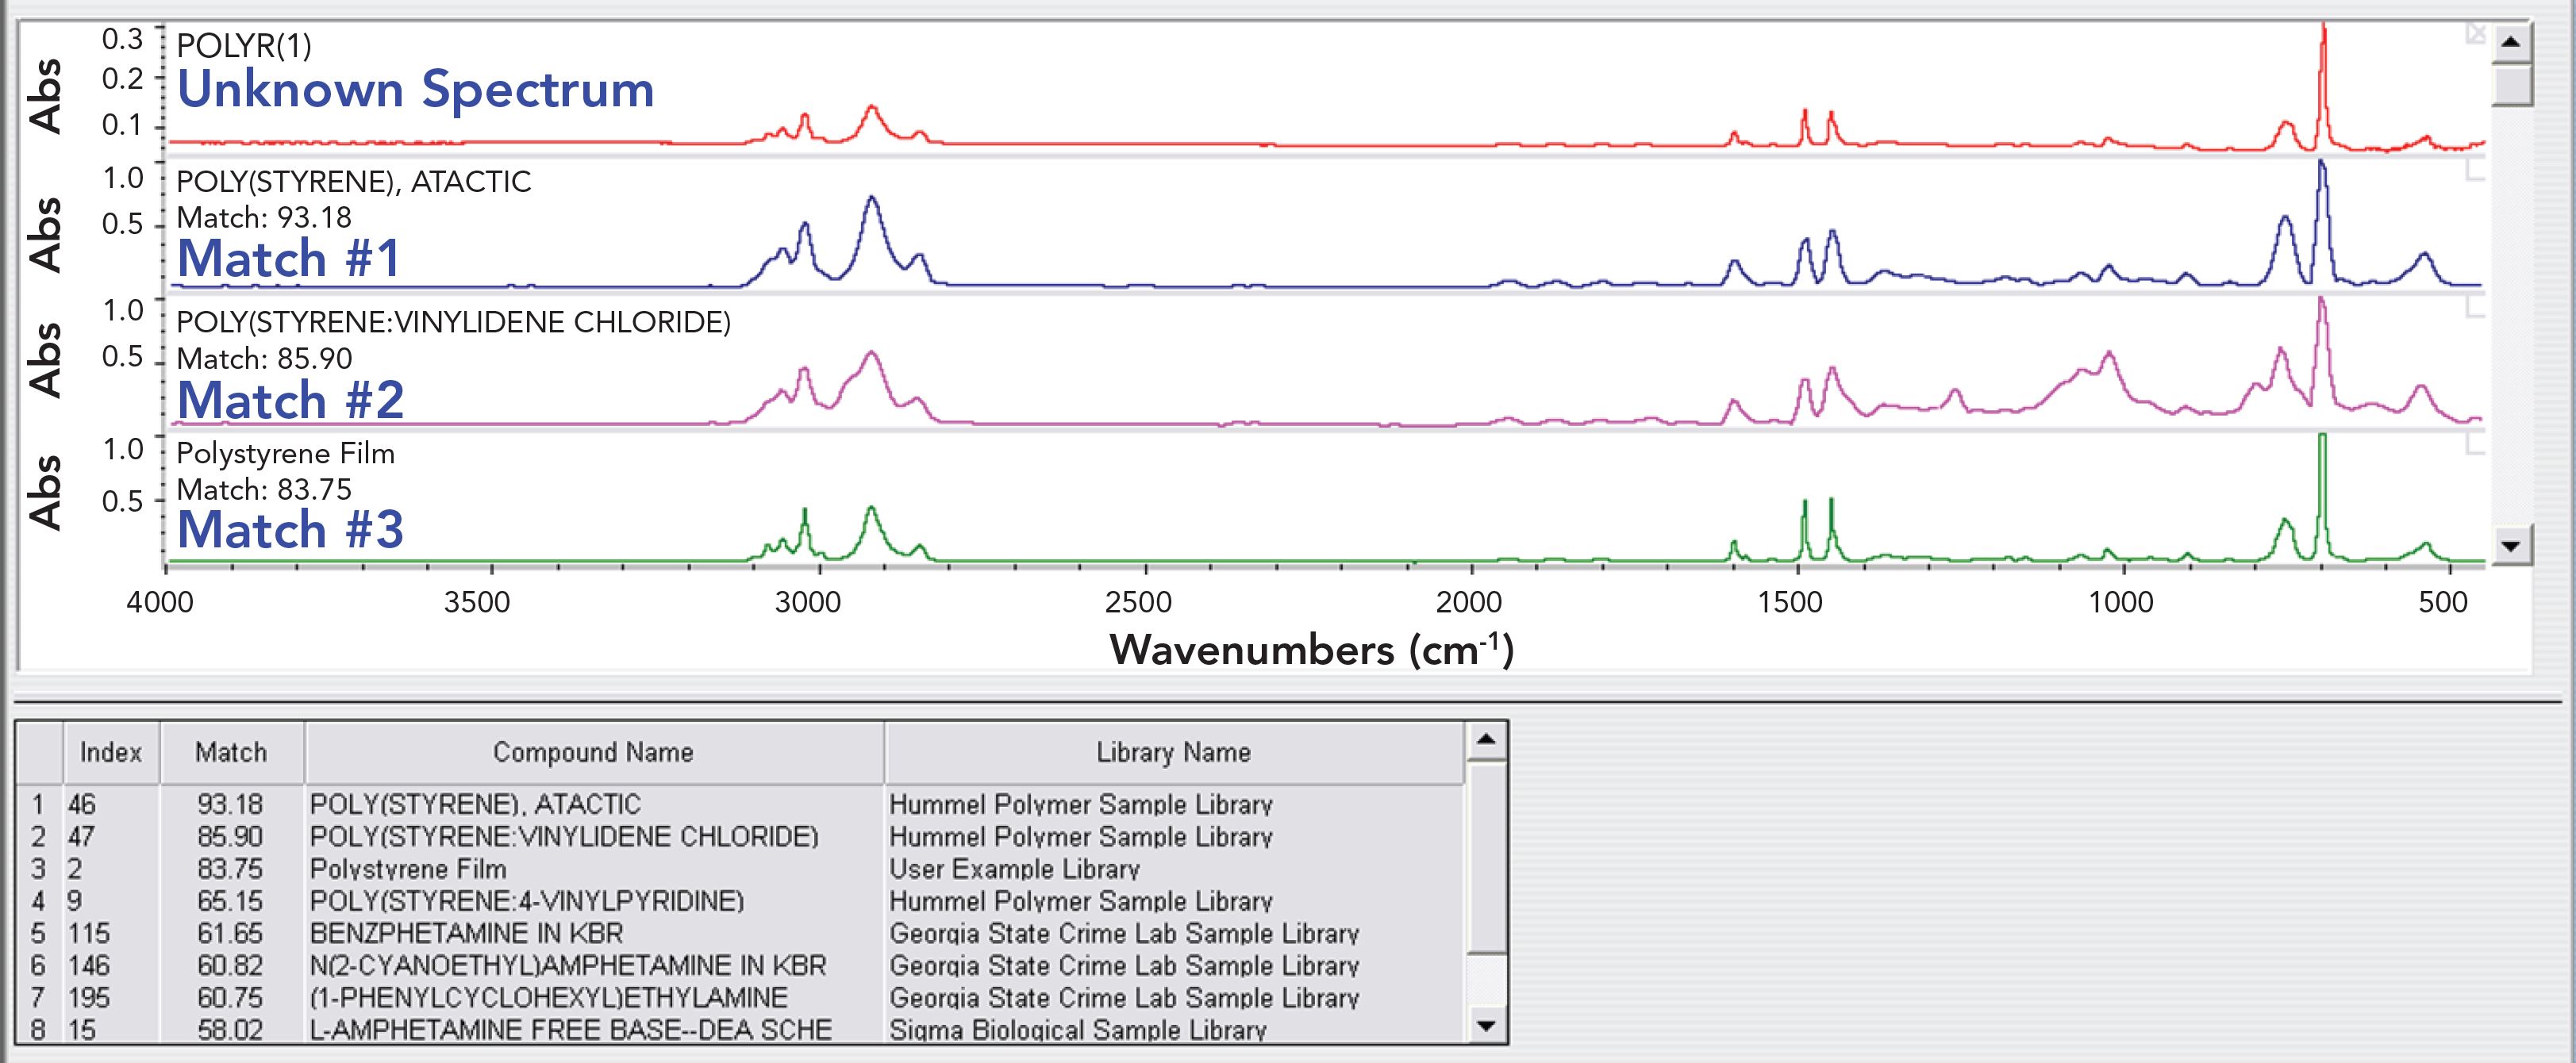
Task: Click the Library Name column header
Action: [x=1173, y=753]
